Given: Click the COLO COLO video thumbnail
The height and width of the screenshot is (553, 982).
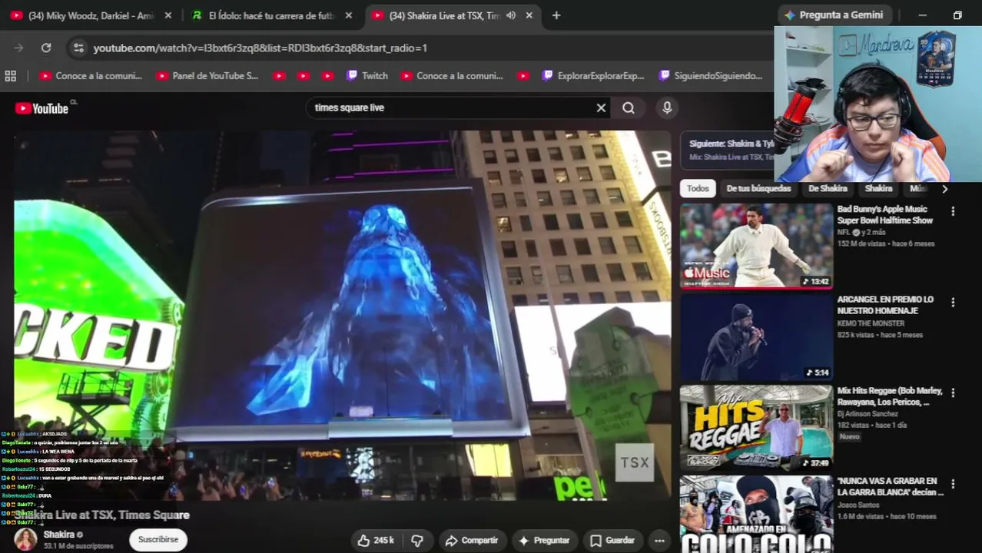Looking at the screenshot, I should [x=756, y=514].
